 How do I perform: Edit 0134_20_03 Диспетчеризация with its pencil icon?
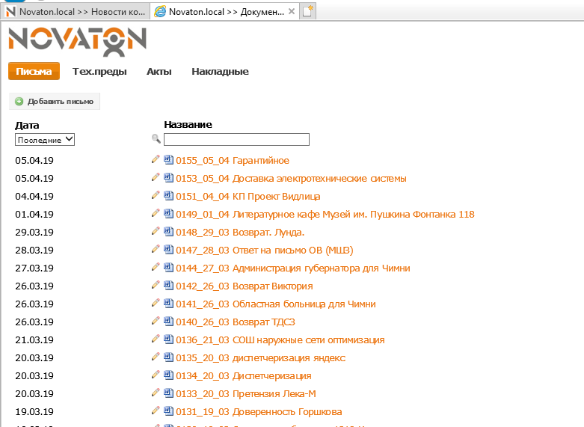tap(156, 375)
